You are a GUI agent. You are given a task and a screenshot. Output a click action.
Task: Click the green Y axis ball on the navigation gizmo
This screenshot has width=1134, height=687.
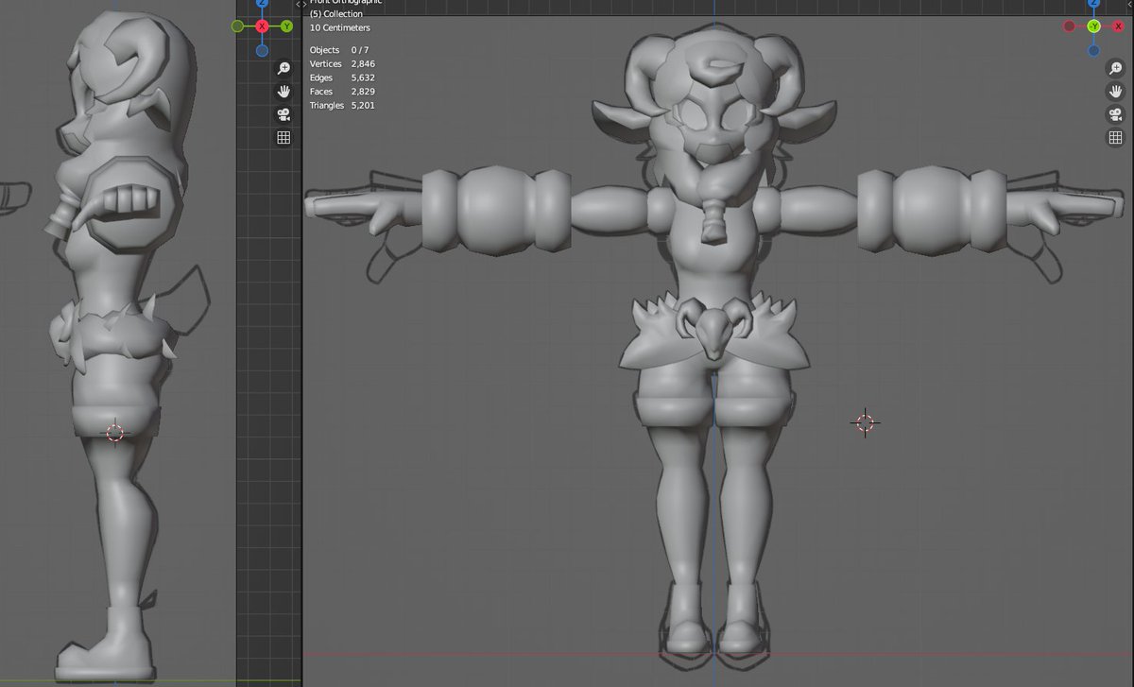coord(286,26)
